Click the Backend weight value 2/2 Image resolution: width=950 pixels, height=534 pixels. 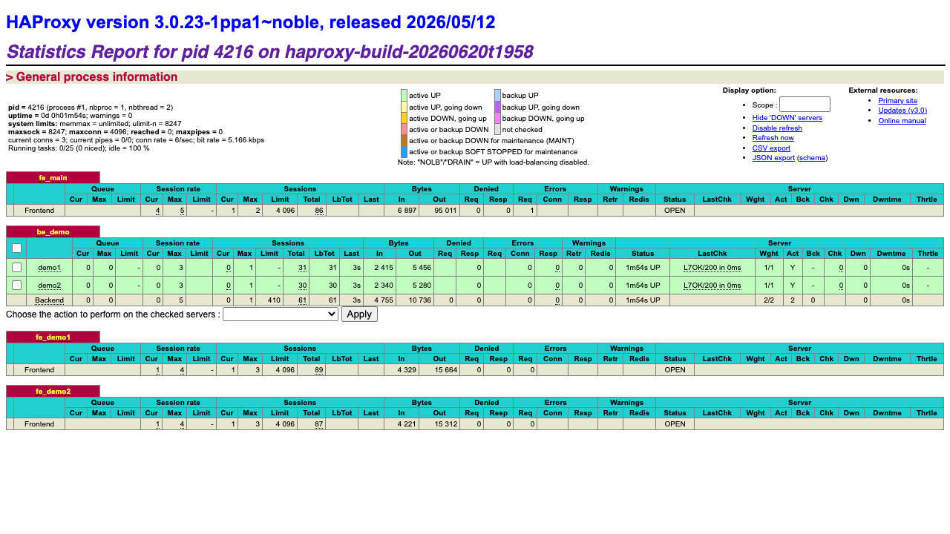(769, 300)
